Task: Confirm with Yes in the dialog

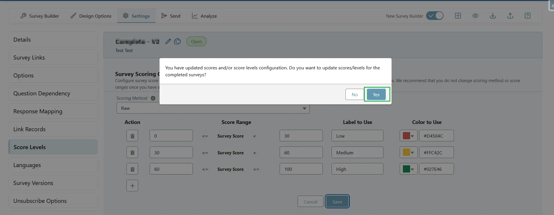Action: click(376, 94)
